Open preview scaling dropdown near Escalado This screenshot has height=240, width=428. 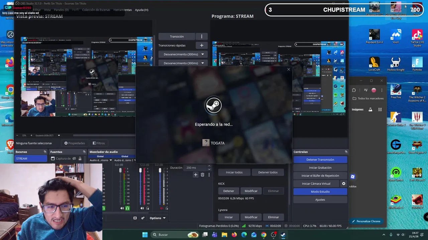point(59,135)
